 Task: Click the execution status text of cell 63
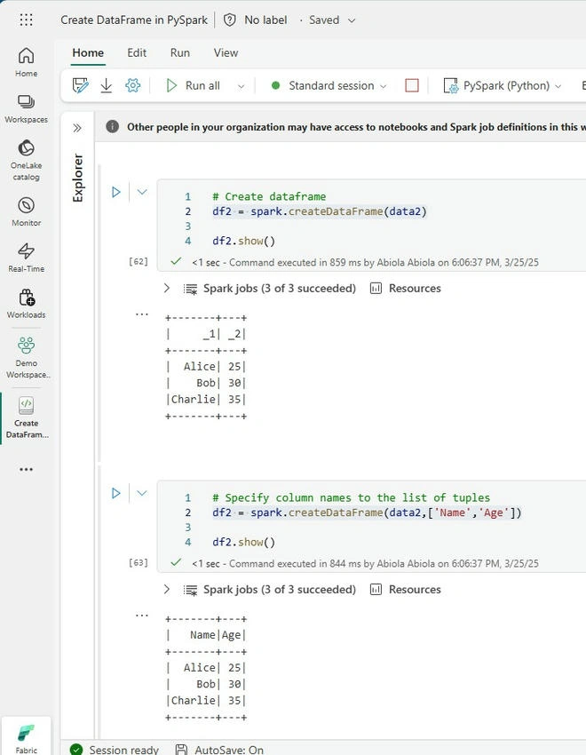(x=365, y=563)
